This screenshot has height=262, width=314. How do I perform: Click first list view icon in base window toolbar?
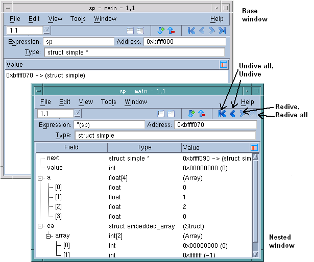pos(130,31)
